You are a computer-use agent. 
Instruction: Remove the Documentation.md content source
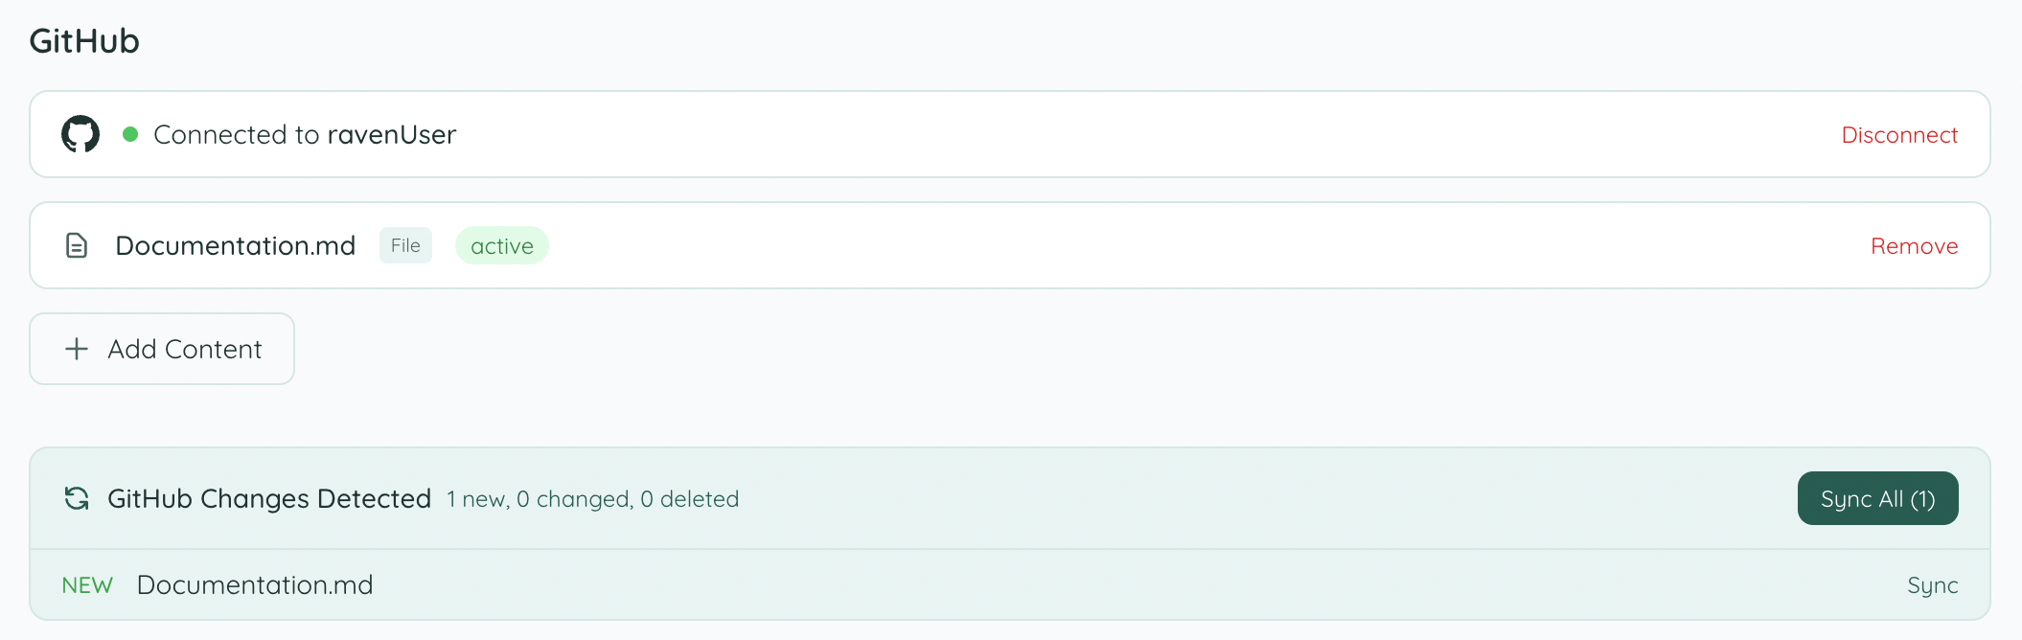click(1914, 245)
